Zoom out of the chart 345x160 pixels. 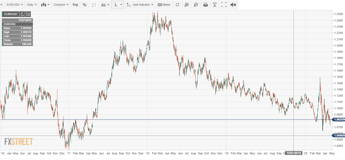[x=196, y=5]
